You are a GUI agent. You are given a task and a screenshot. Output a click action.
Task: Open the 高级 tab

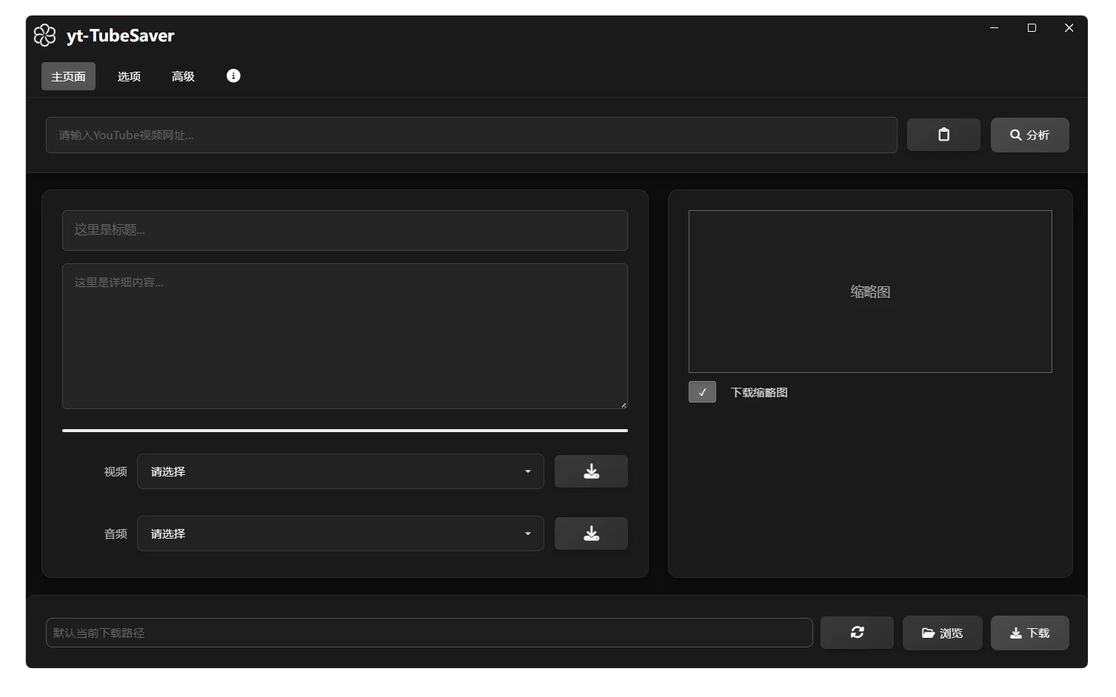tap(183, 76)
